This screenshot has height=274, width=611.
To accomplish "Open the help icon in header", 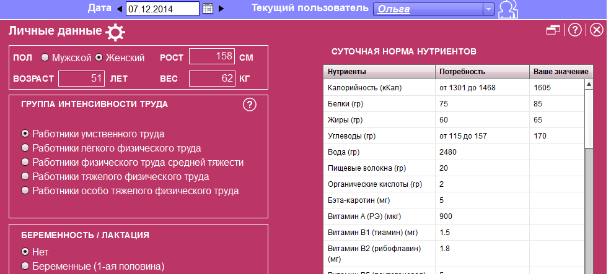I will 574,30.
